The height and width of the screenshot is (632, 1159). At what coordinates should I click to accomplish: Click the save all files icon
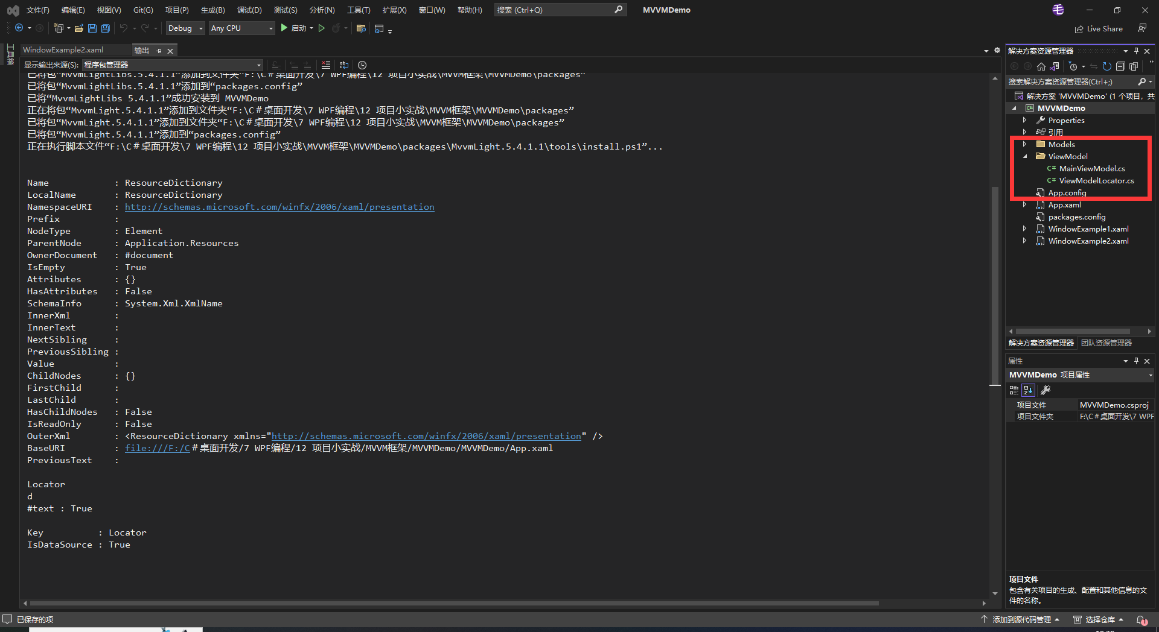[x=106, y=28]
